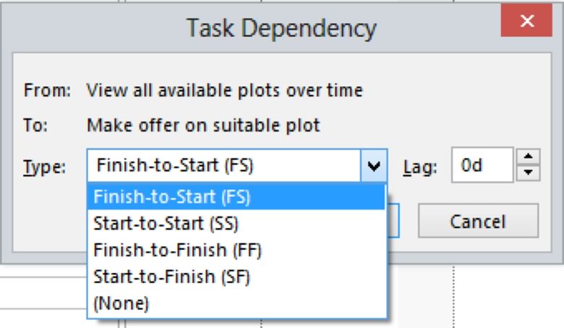Click the From task name text
Screen dimensions: 564x328
tap(224, 91)
